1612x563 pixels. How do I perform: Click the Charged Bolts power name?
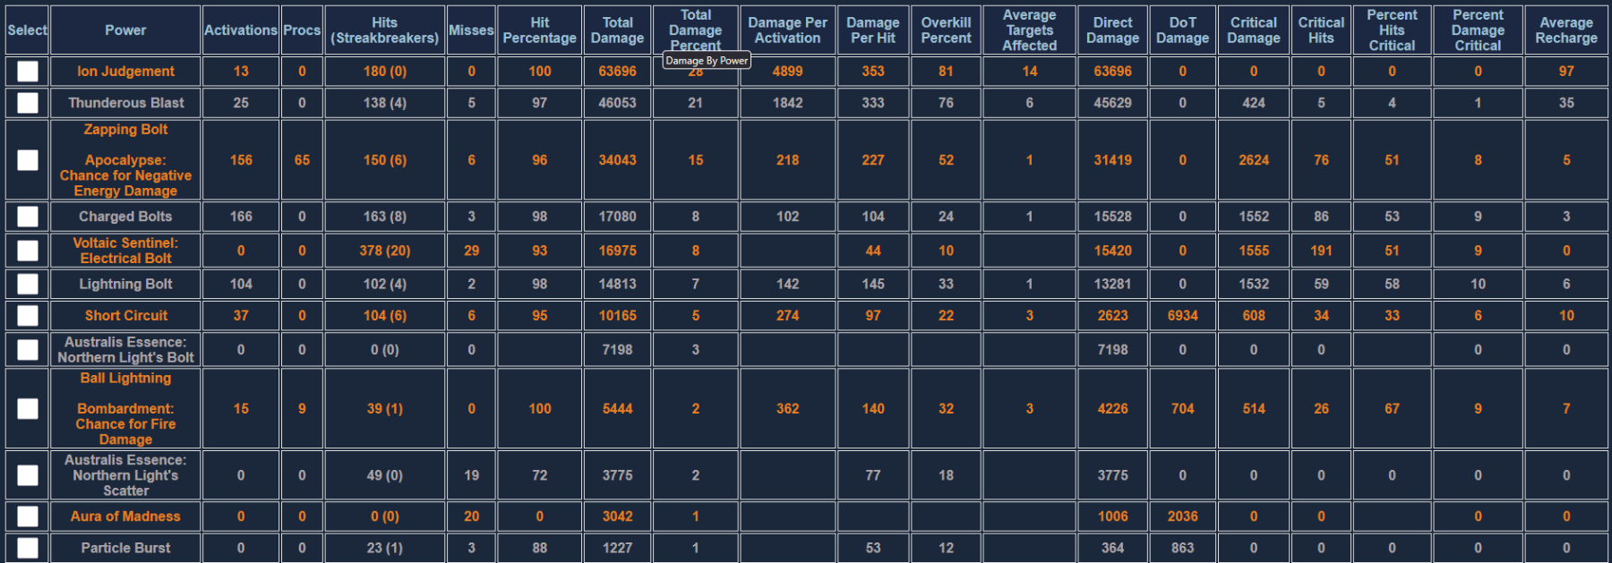click(x=125, y=217)
